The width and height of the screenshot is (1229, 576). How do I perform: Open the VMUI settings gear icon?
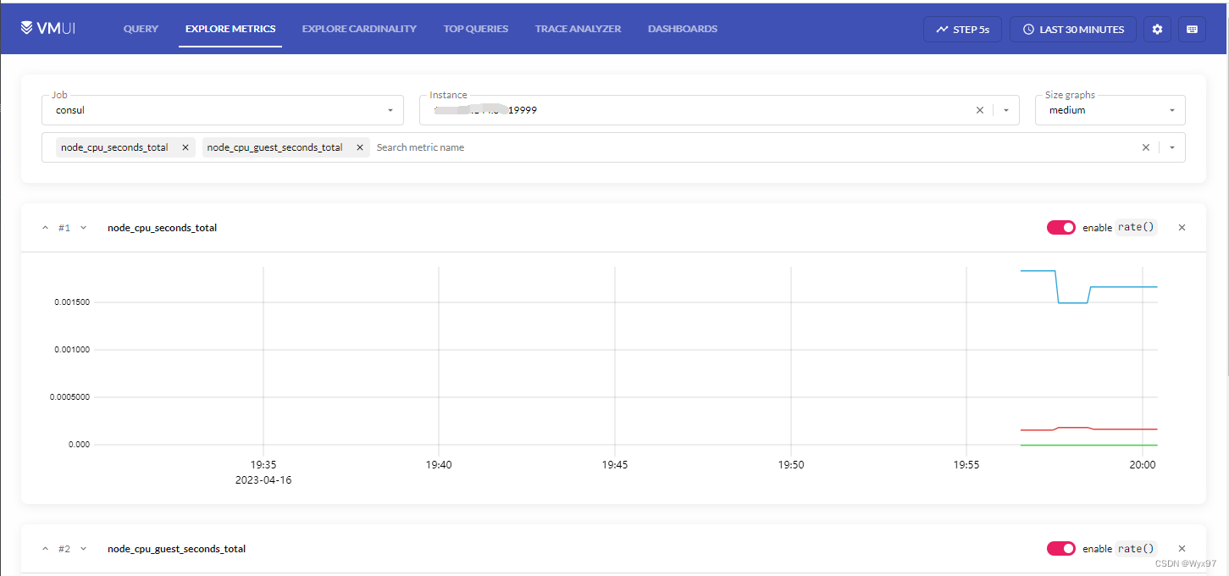[x=1157, y=28]
